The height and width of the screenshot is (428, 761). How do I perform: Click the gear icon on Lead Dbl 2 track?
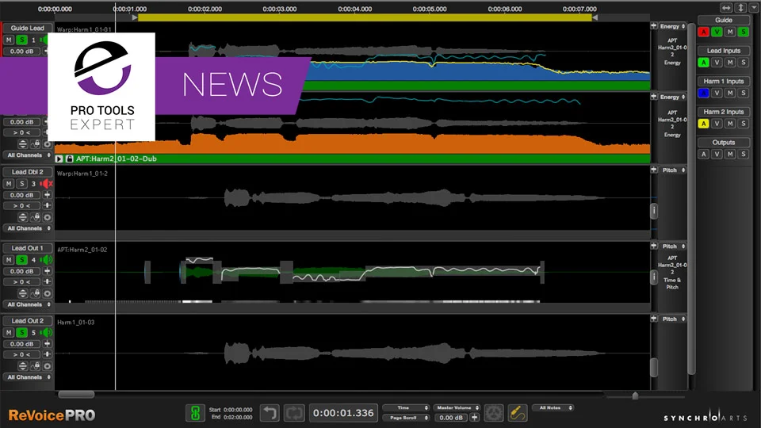coord(47,217)
